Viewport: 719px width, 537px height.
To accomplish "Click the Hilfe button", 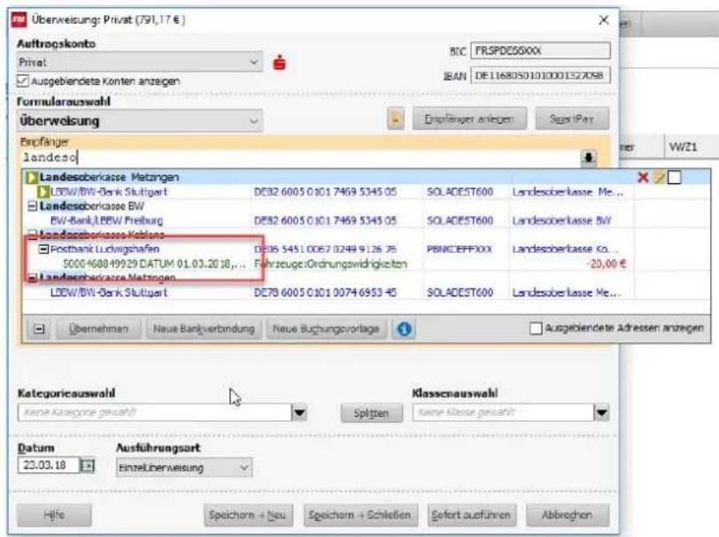I will pyautogui.click(x=54, y=515).
